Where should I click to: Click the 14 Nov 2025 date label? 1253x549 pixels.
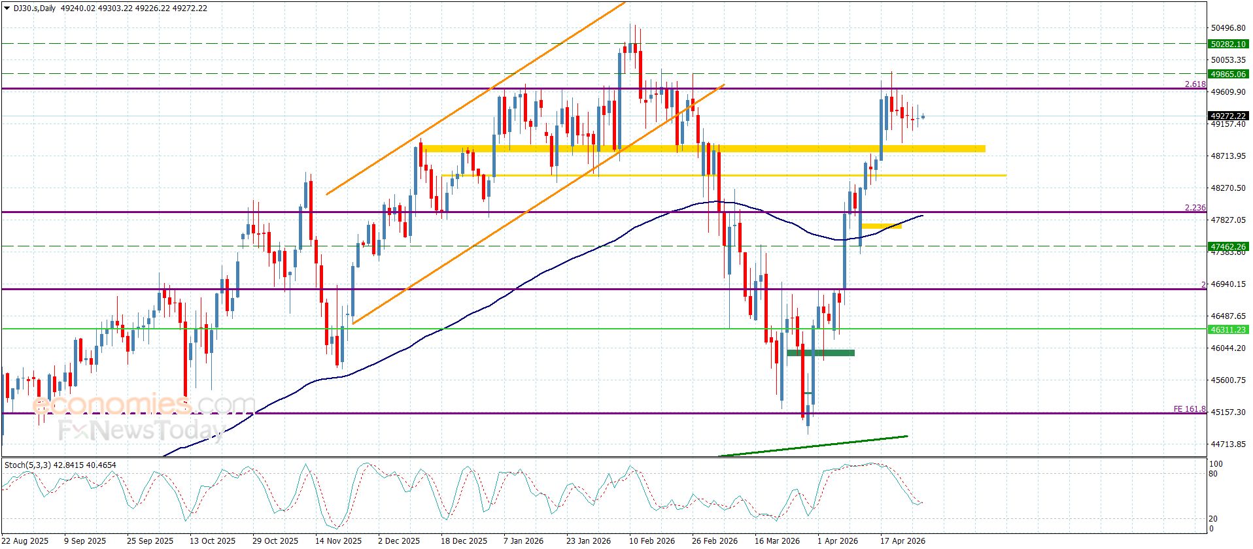tap(338, 541)
